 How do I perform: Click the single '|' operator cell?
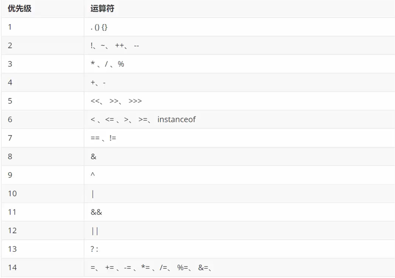pos(92,194)
